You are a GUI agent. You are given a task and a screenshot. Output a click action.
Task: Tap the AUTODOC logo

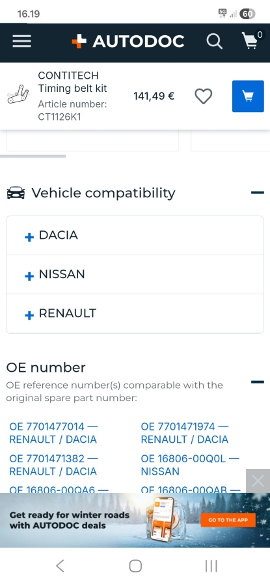(x=128, y=41)
